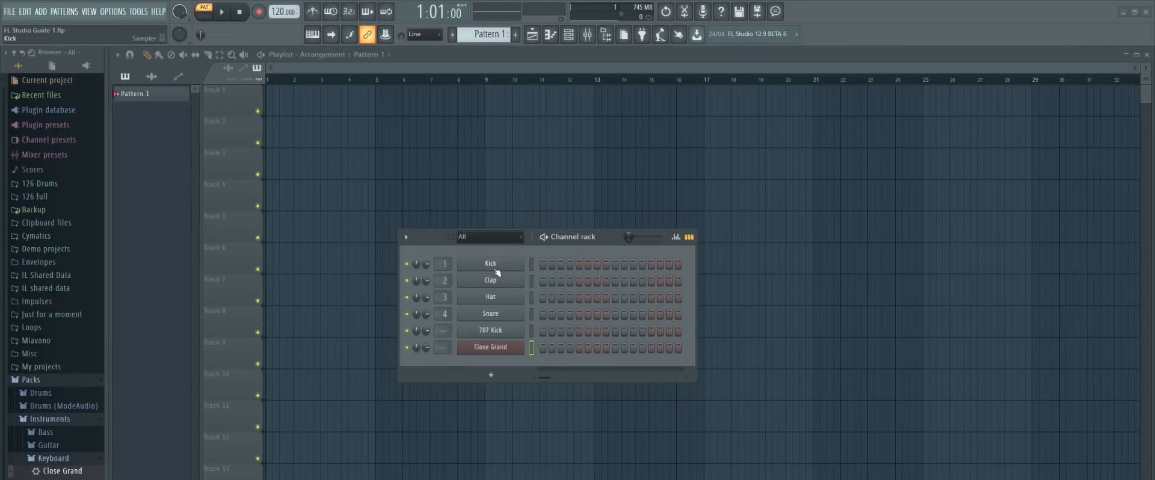Image resolution: width=1155 pixels, height=480 pixels.
Task: Open the Line snap dropdown
Action: tap(425, 34)
